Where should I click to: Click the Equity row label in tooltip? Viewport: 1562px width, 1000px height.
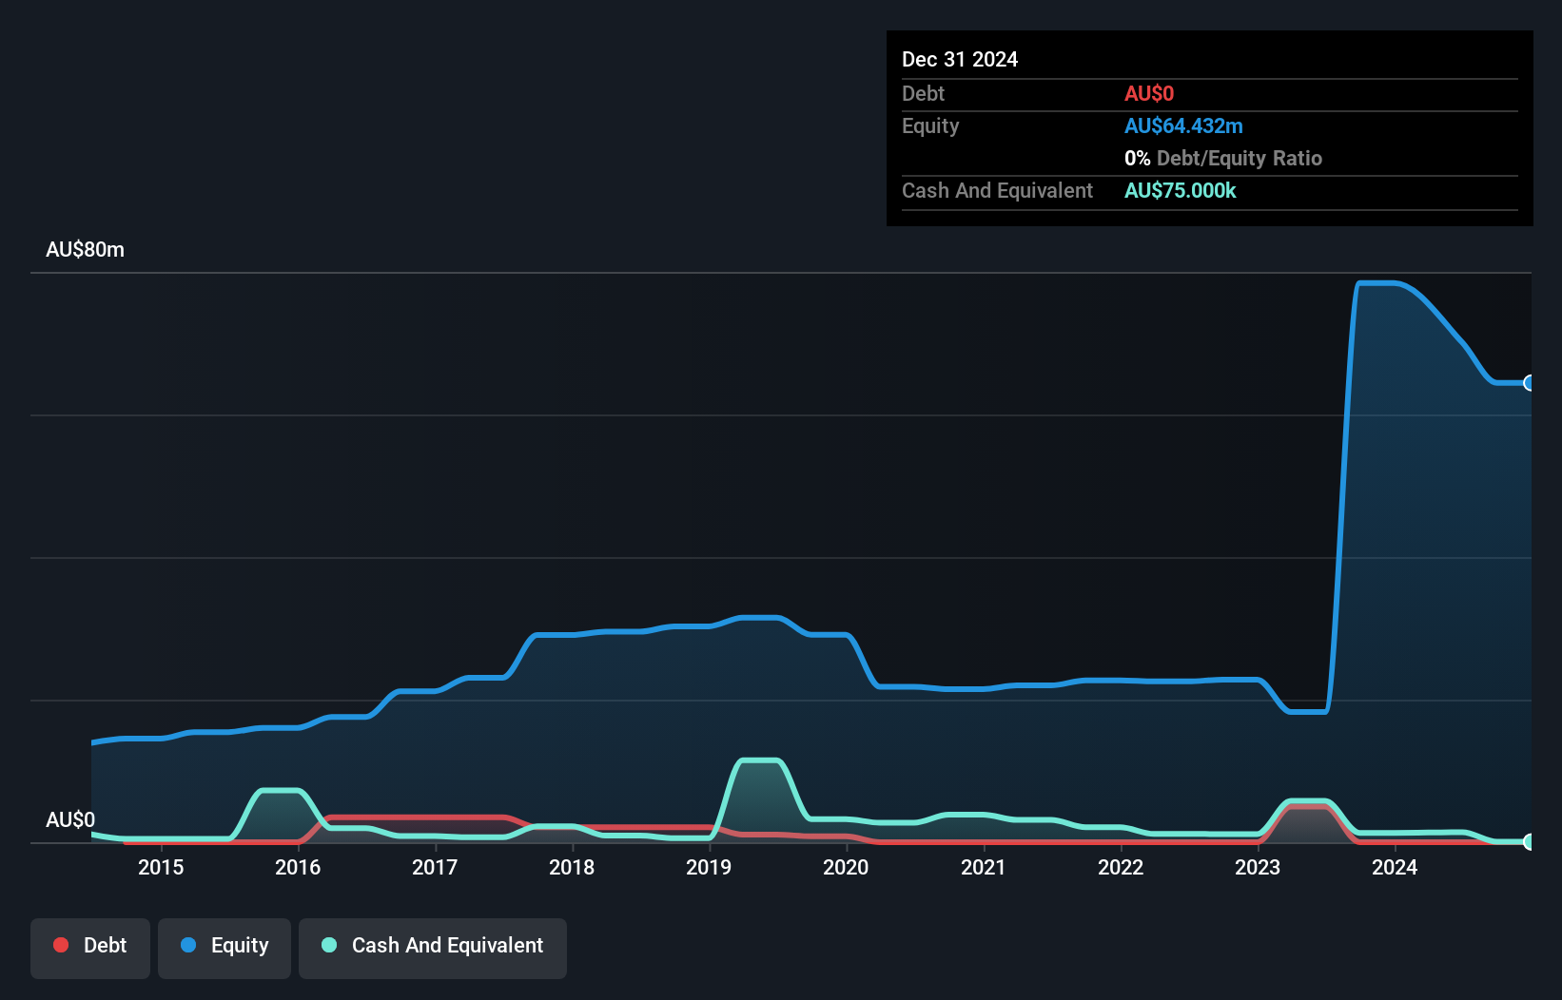pyautogui.click(x=930, y=126)
